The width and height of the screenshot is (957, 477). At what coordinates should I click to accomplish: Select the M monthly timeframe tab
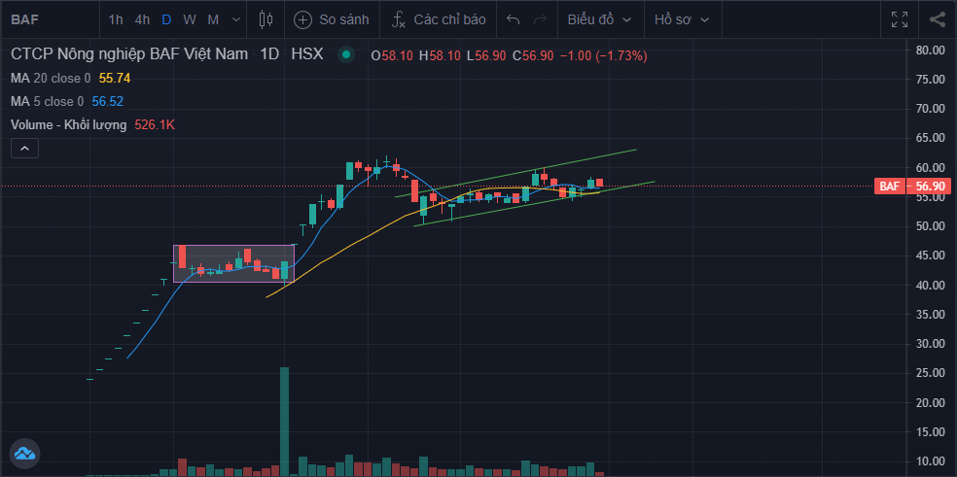click(212, 19)
